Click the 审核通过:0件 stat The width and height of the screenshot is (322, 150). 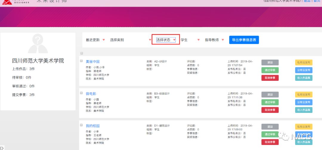click(24, 86)
